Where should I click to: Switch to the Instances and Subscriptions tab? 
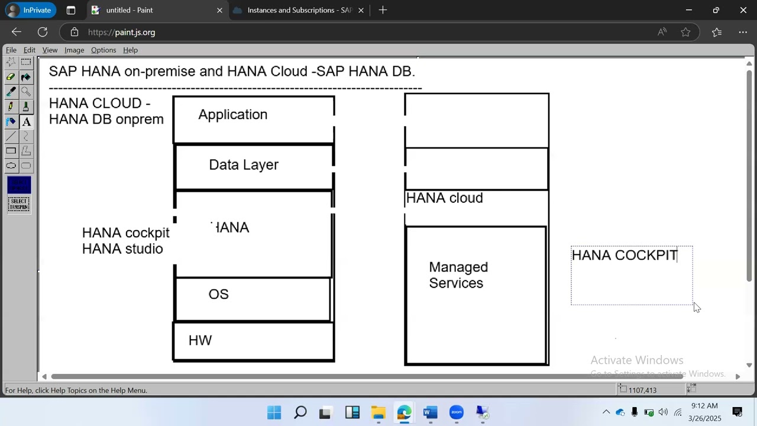coord(299,10)
